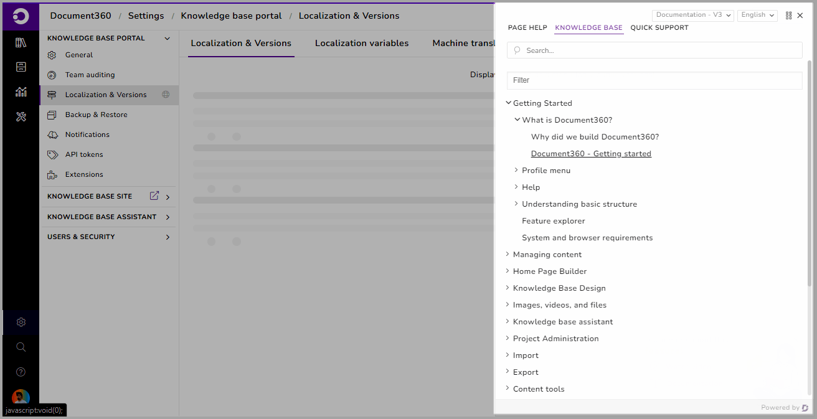The image size is (817, 419).
Task: Expand Knowledge Base Assistant section chevron
Action: click(x=168, y=217)
